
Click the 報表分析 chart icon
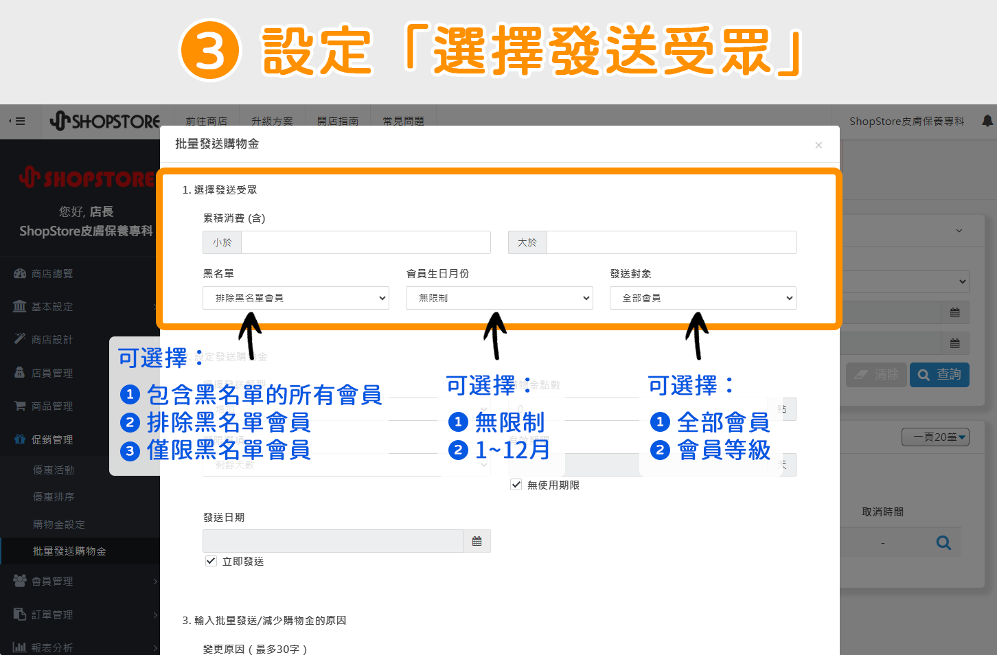[x=20, y=647]
